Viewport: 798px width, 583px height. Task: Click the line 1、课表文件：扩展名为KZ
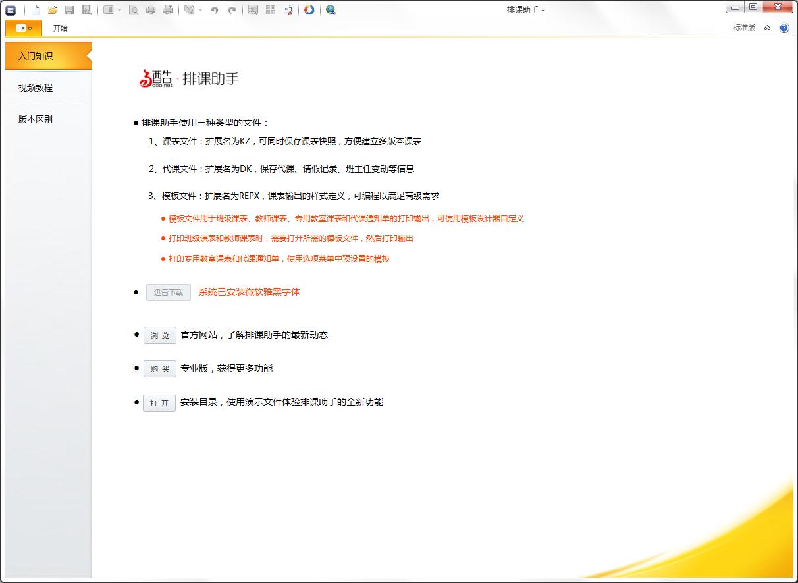(285, 141)
